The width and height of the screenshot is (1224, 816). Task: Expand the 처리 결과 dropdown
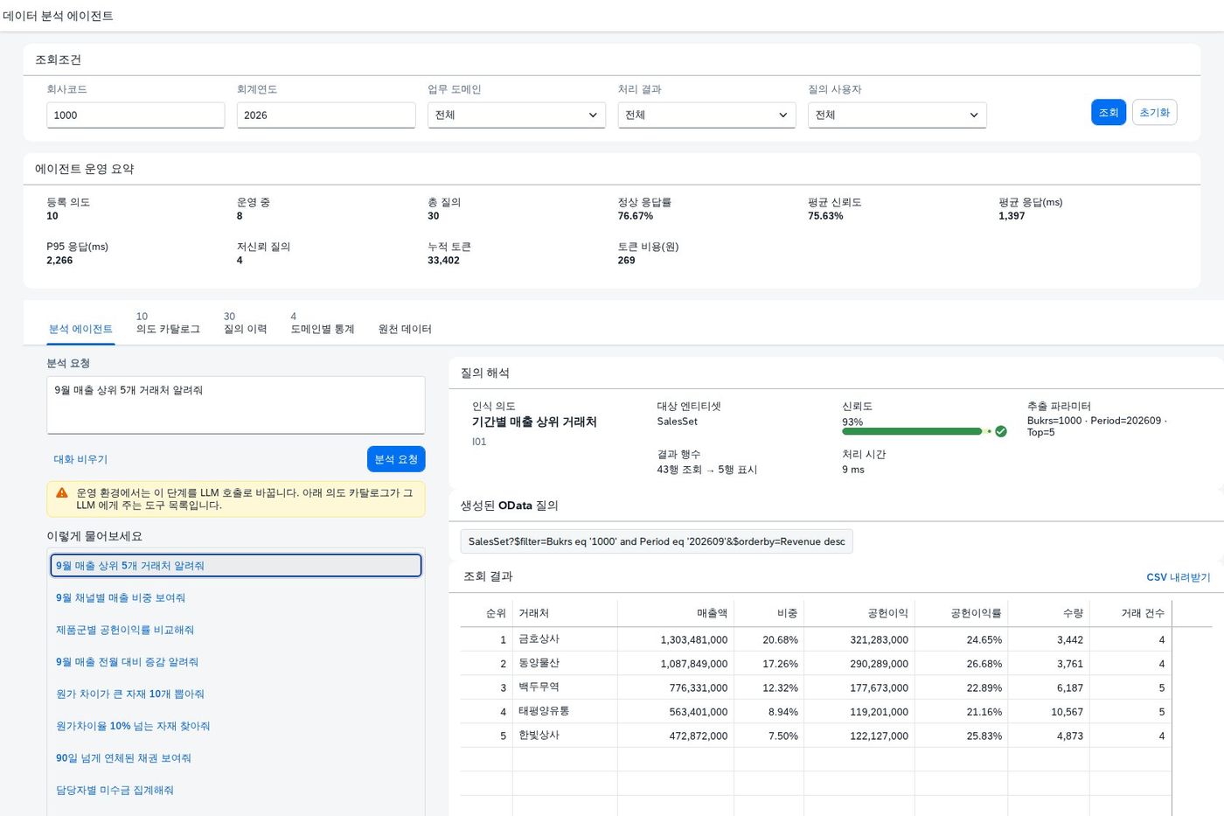click(x=706, y=115)
